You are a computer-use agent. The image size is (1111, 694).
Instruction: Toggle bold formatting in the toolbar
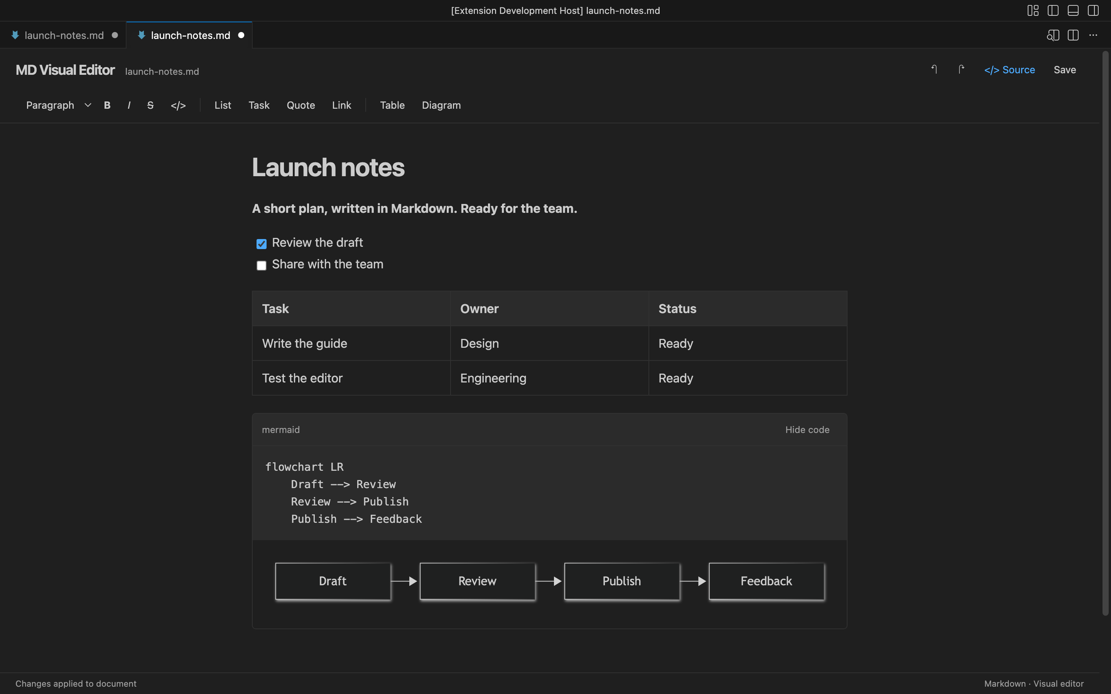tap(107, 105)
